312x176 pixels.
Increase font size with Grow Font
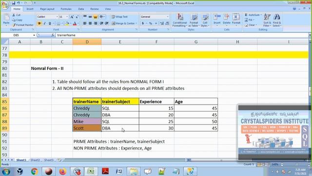tap(72, 17)
